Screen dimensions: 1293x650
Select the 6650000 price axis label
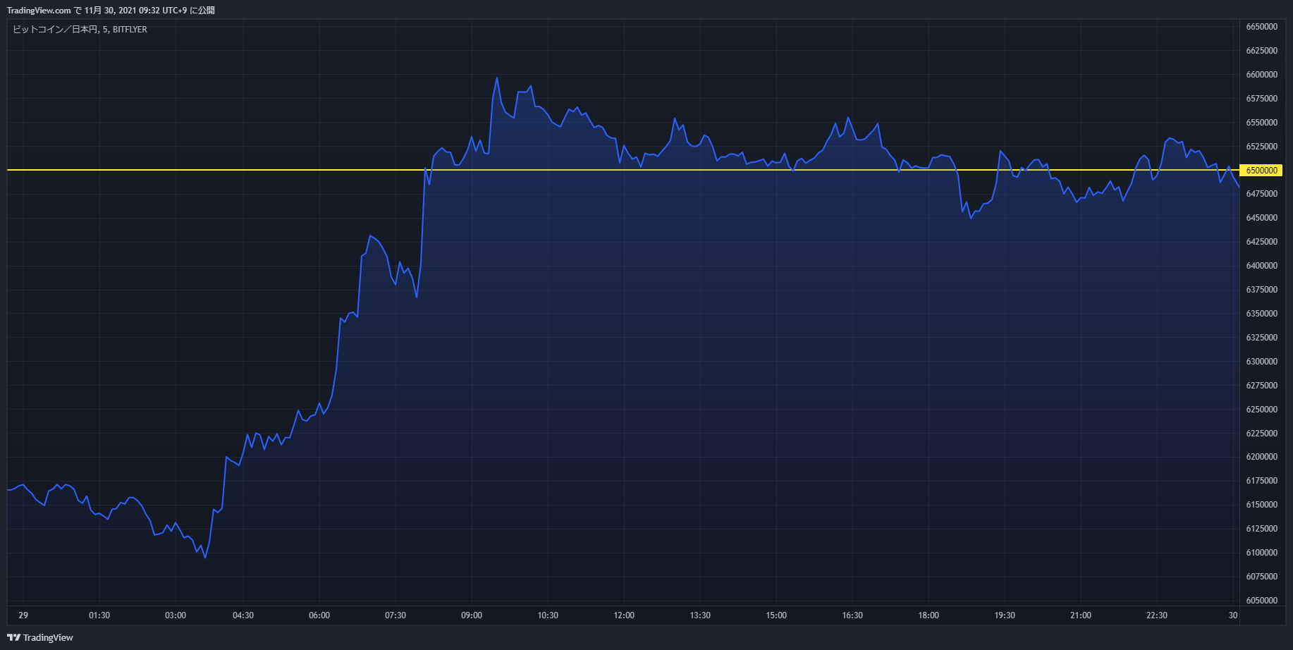1262,27
